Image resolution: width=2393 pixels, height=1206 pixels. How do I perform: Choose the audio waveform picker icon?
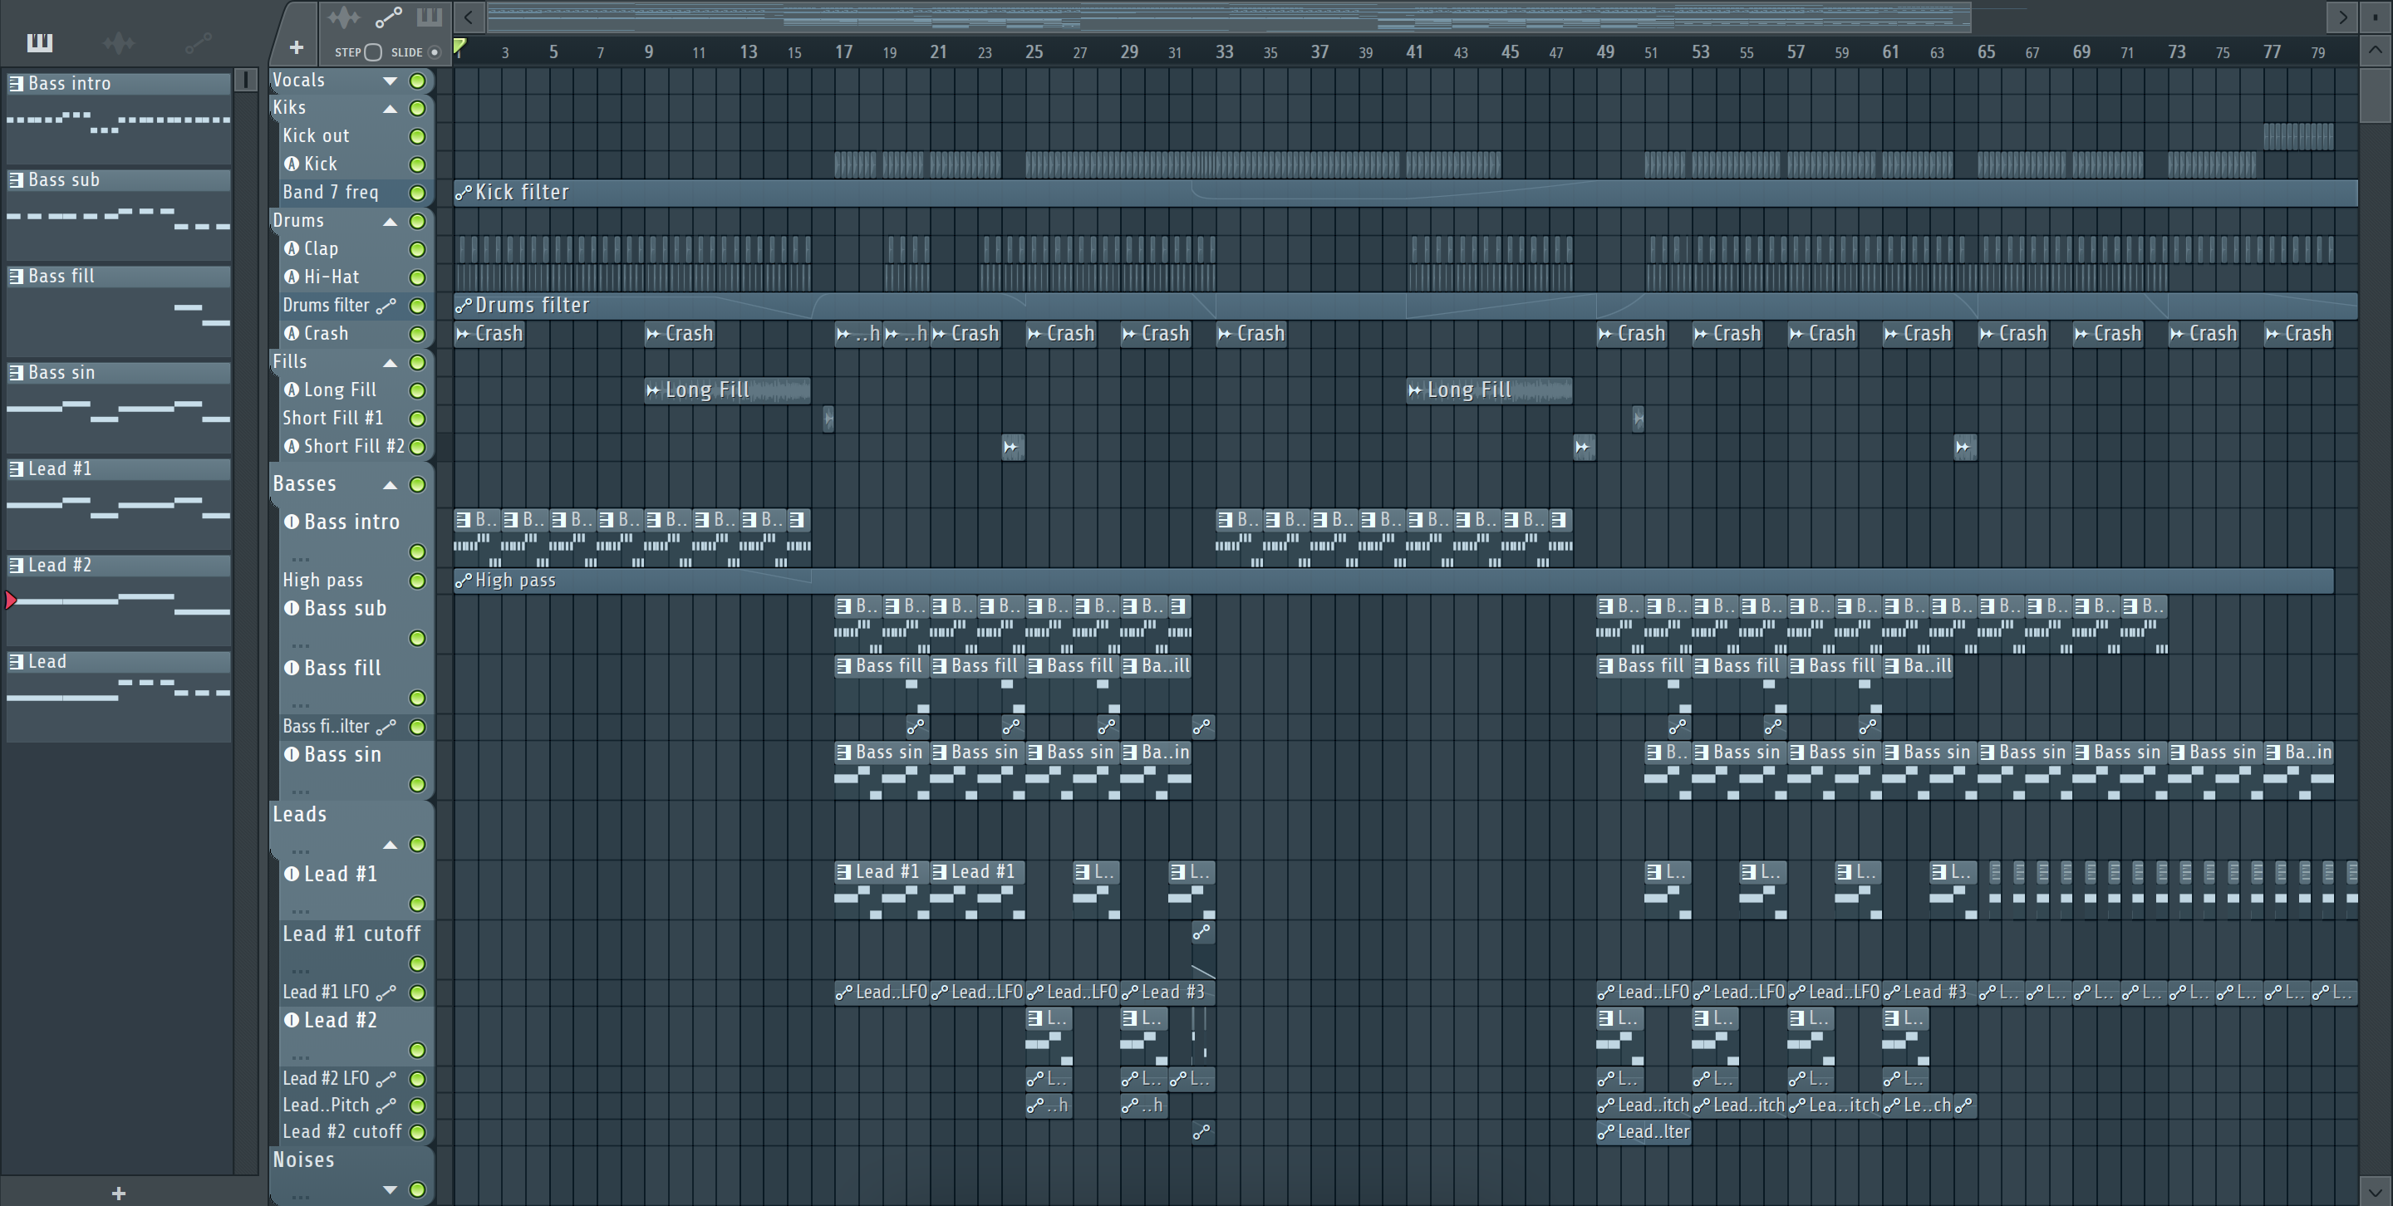[343, 17]
